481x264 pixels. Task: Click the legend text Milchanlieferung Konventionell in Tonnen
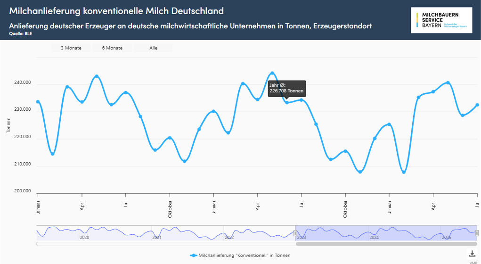pyautogui.click(x=245, y=255)
